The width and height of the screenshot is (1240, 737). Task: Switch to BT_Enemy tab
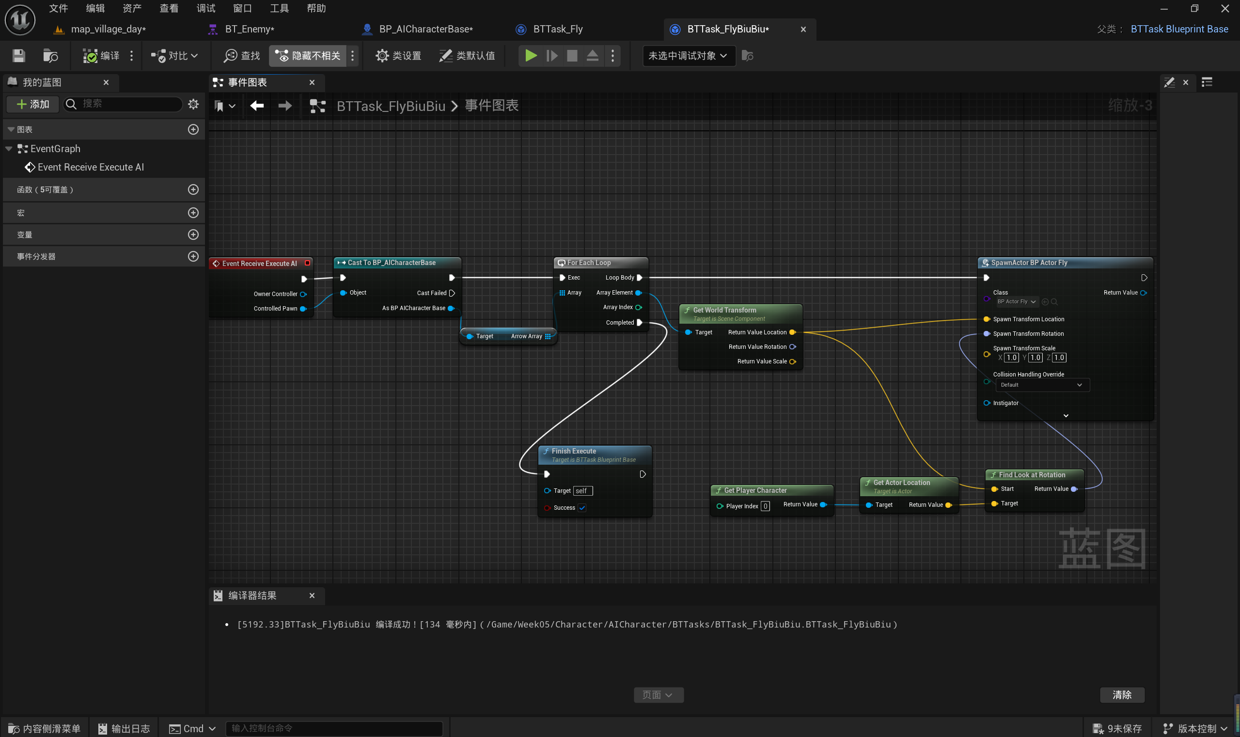tap(249, 29)
